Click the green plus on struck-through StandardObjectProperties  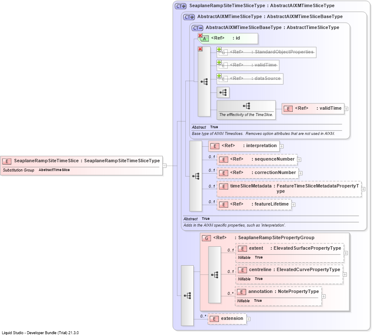pos(219,49)
